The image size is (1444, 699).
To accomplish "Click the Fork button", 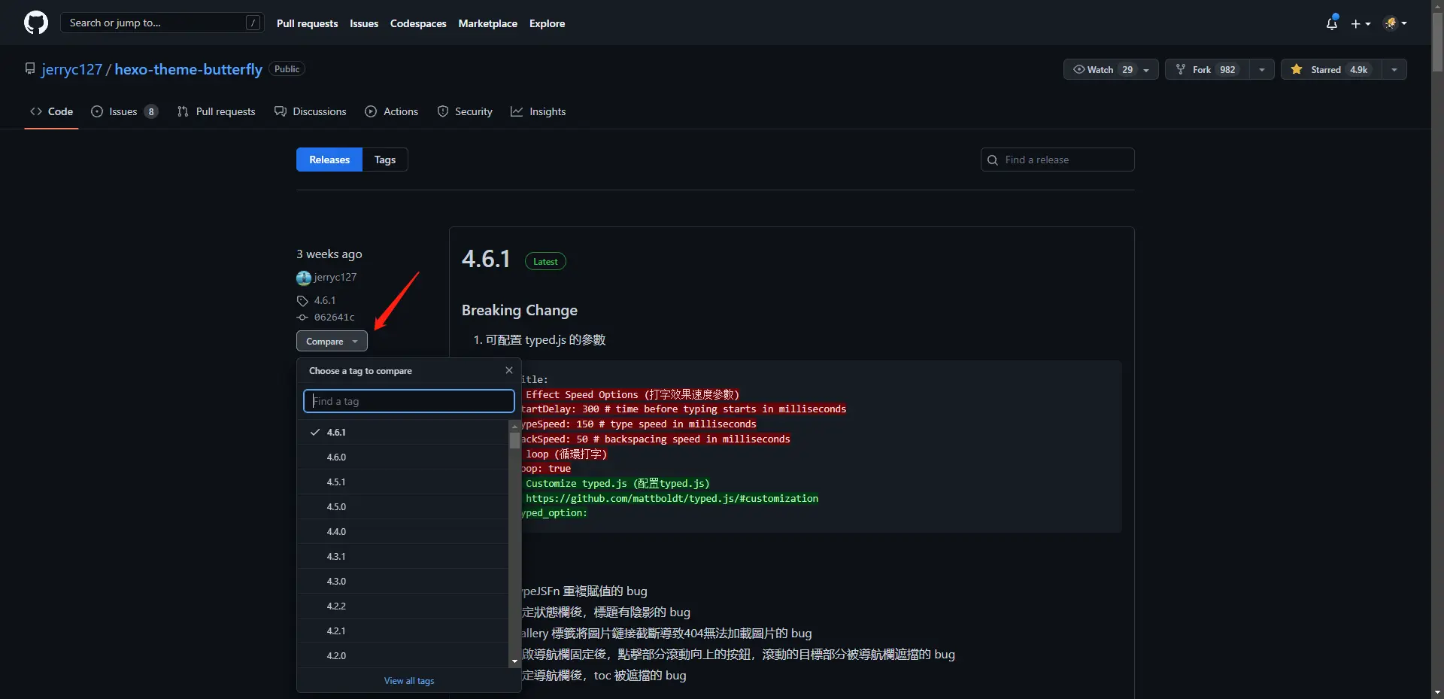I will (x=1207, y=69).
